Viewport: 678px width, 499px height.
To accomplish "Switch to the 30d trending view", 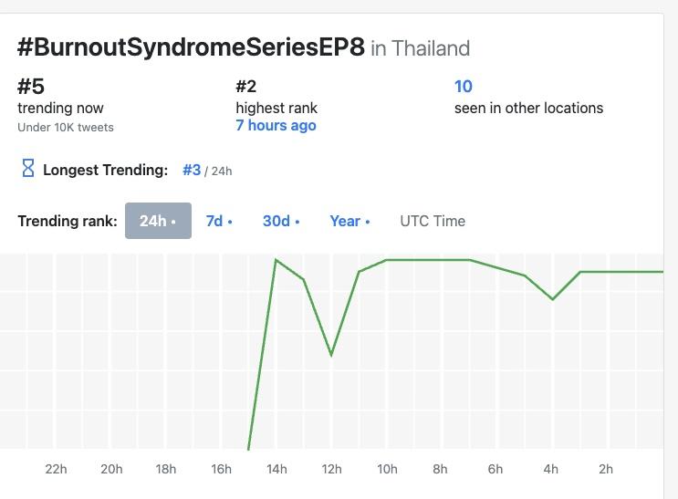I will tap(281, 221).
